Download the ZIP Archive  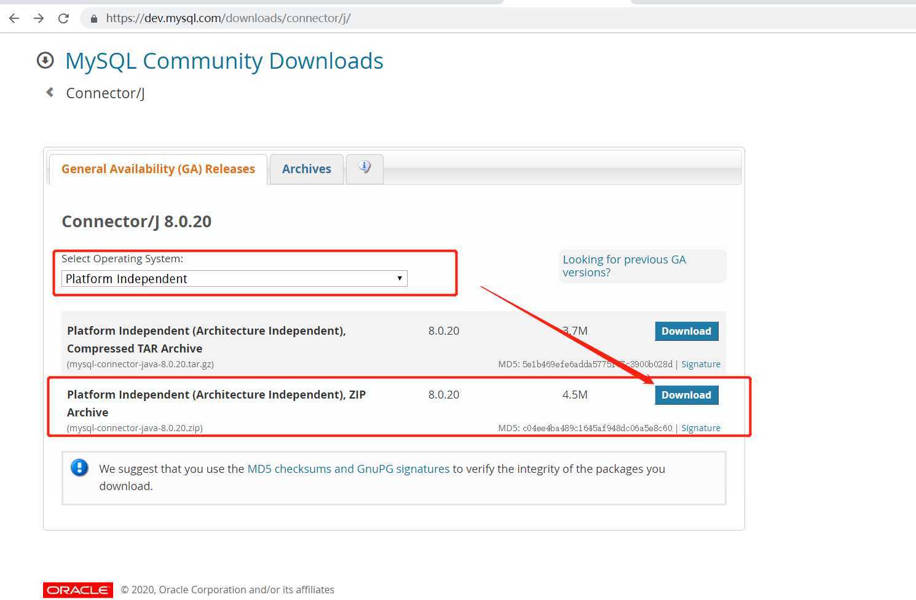(x=686, y=395)
